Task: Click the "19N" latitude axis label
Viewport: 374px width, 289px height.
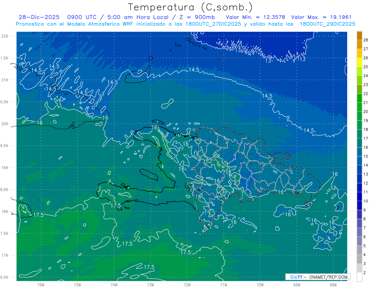Action: tap(5, 167)
